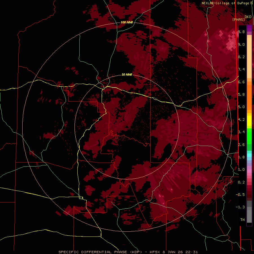Click the 50 NMI range ring label

[x=127, y=75]
